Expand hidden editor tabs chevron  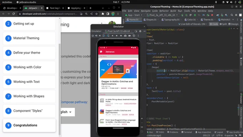click(x=233, y=20)
